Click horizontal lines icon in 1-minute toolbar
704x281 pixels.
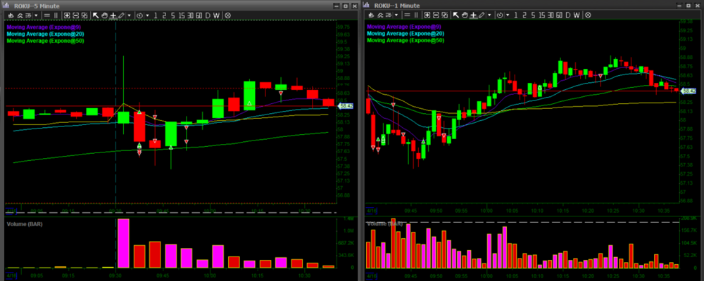(x=407, y=15)
